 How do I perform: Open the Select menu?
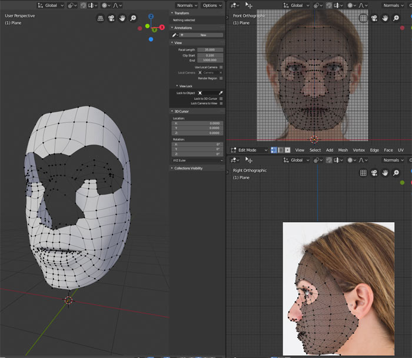tap(315, 150)
